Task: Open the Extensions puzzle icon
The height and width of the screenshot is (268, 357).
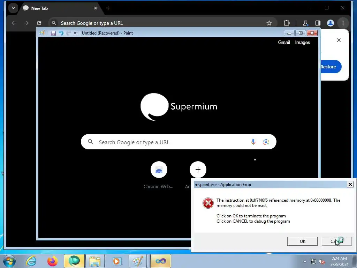Action: [x=287, y=23]
